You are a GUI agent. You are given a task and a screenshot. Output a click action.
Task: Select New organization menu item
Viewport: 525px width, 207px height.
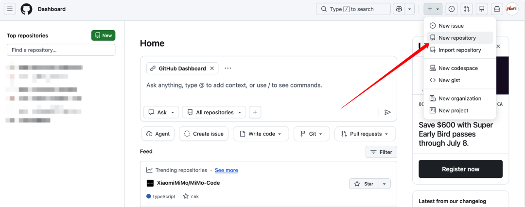click(460, 98)
